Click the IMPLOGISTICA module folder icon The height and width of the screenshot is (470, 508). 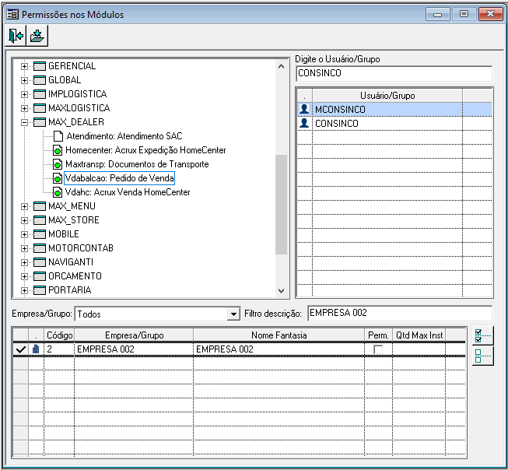tap(40, 94)
